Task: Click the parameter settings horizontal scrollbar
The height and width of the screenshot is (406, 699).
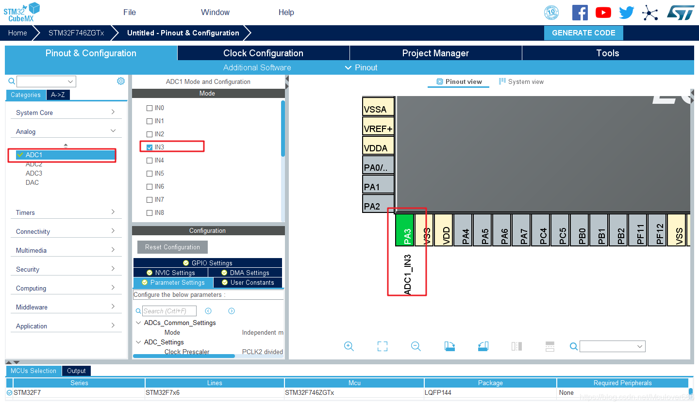Action: click(x=183, y=356)
